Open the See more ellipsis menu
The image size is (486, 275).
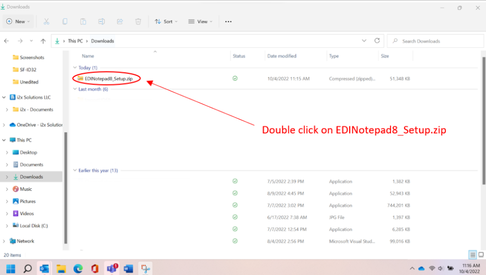229,21
